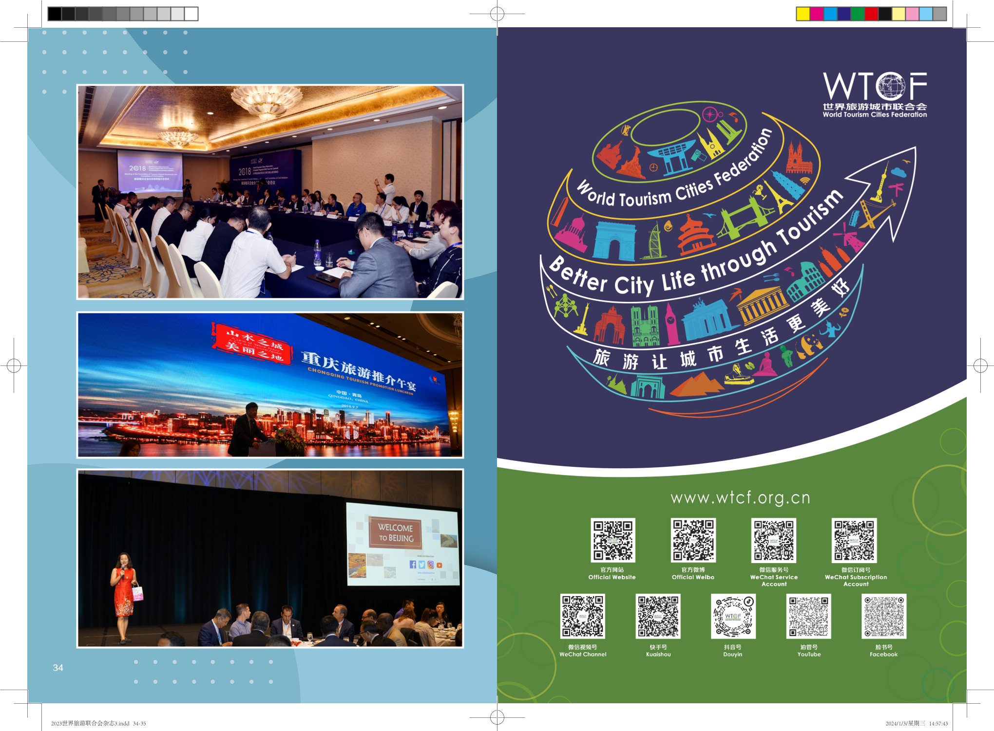Click the orange pyramids icon
The image size is (994, 731).
pyautogui.click(x=698, y=384)
